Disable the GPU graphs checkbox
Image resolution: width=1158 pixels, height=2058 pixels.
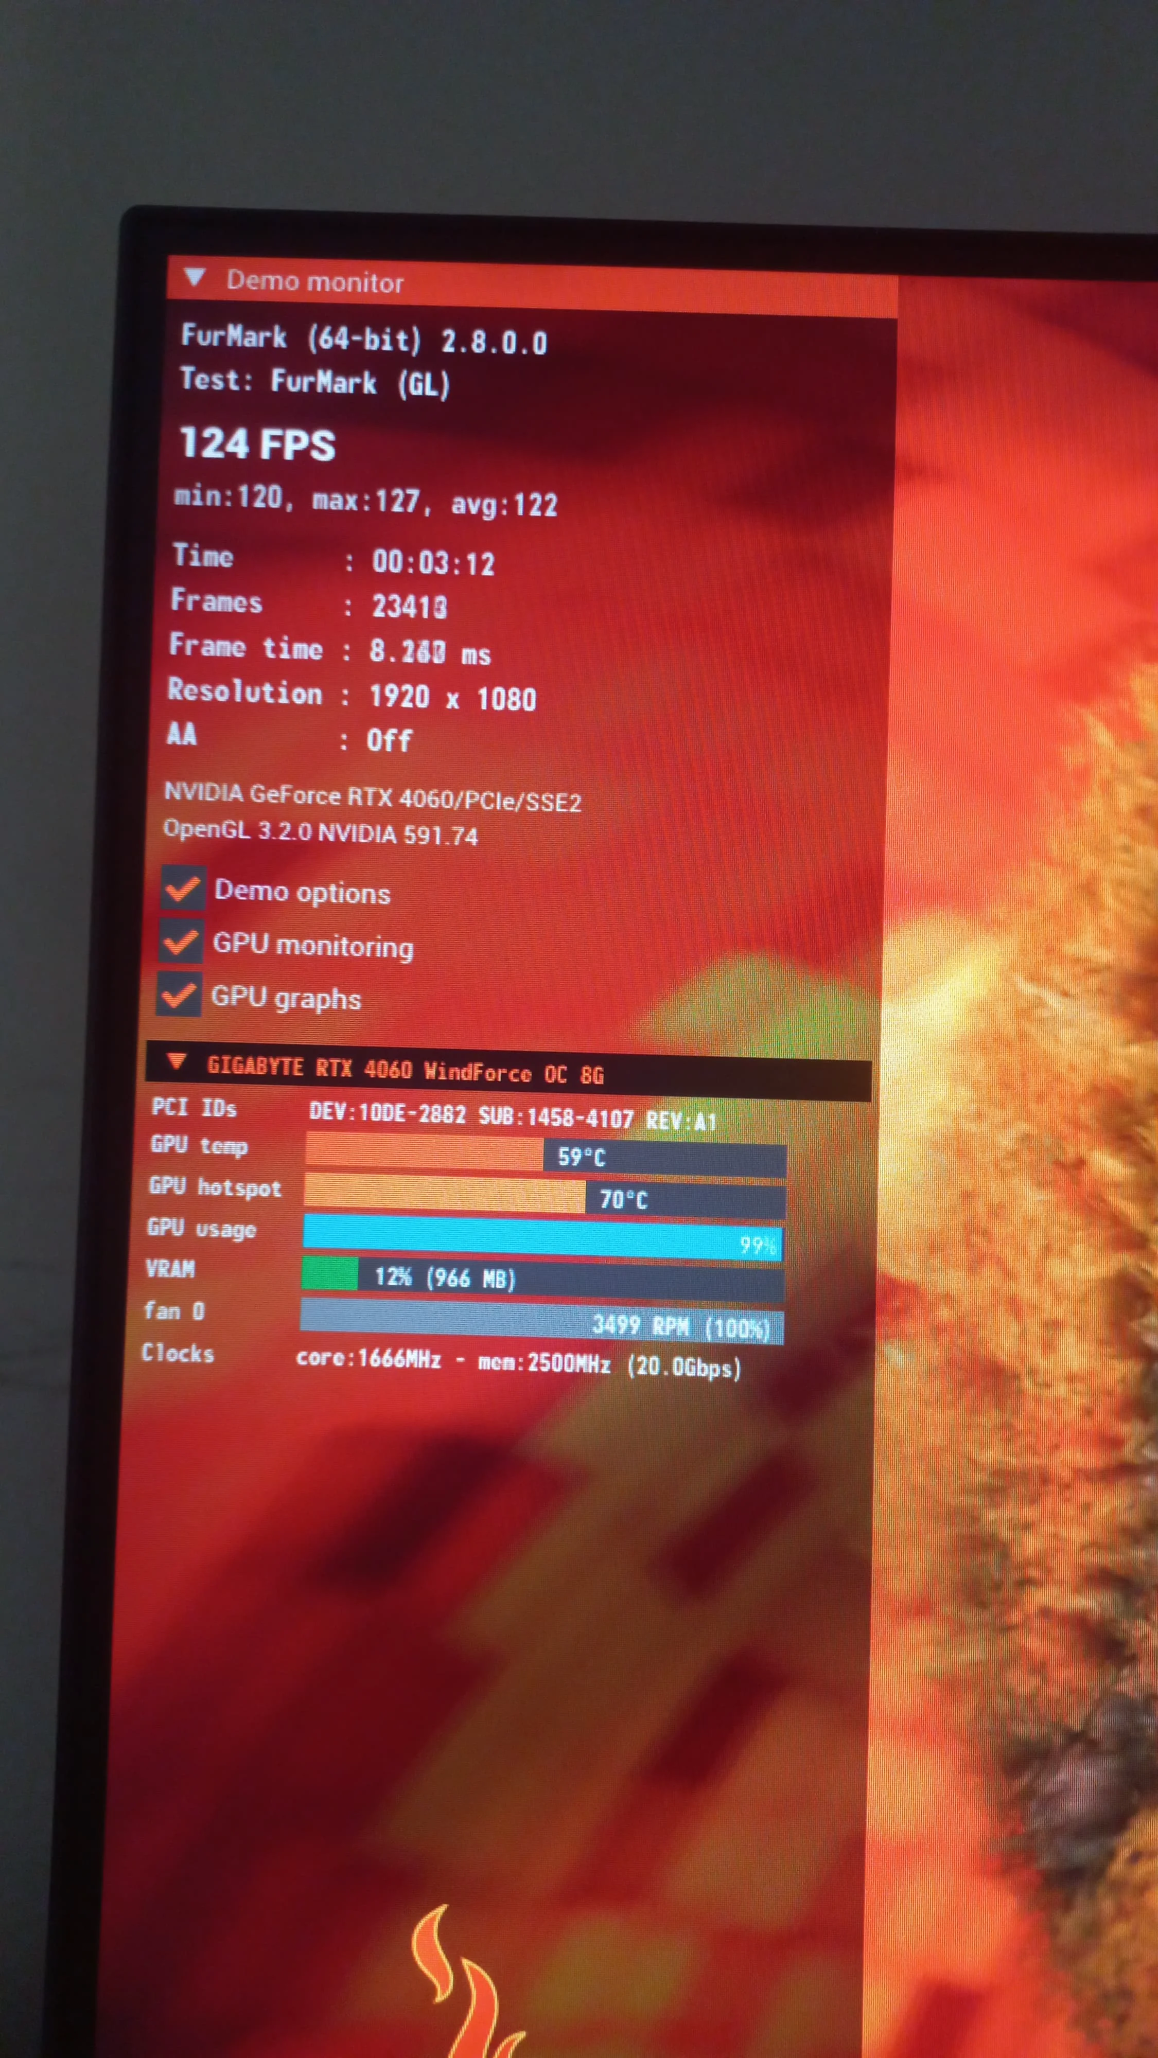[x=178, y=995]
